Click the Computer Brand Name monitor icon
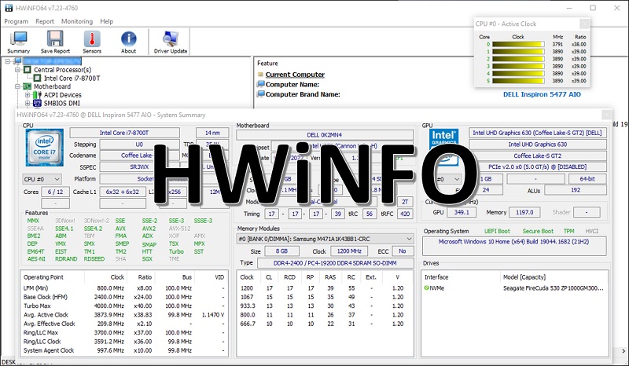The width and height of the screenshot is (629, 366). [x=261, y=94]
